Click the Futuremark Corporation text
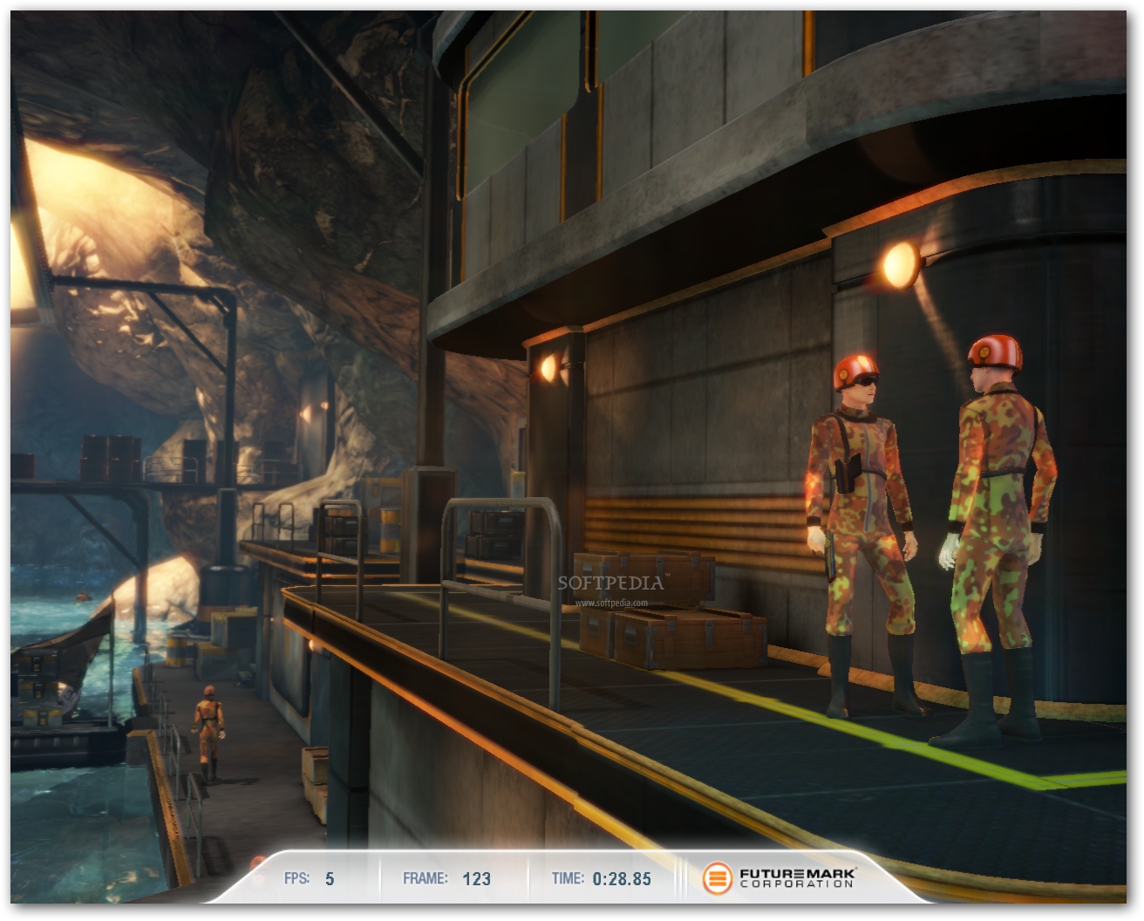The width and height of the screenshot is (1144, 921). click(x=798, y=877)
